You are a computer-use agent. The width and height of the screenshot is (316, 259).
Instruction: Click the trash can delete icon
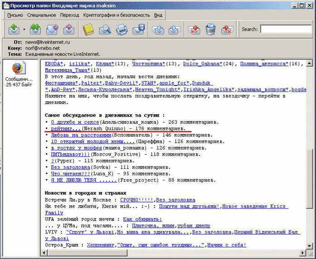click(211, 29)
